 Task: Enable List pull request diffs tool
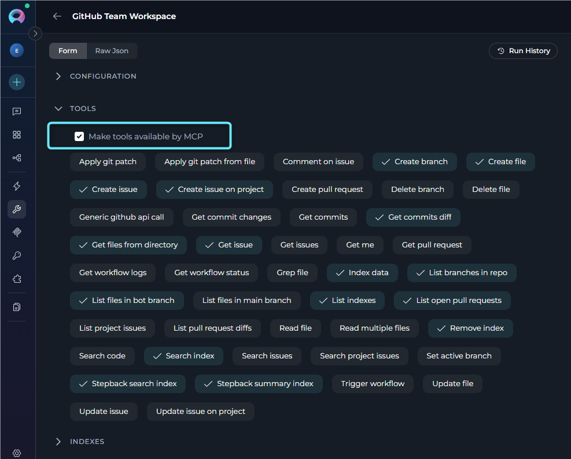click(212, 328)
